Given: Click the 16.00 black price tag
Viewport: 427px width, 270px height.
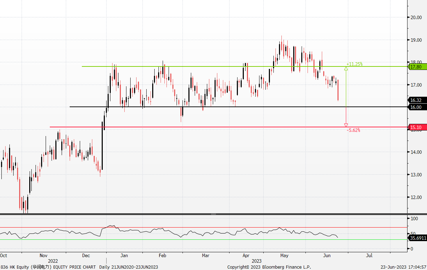Looking at the screenshot, I should point(417,107).
